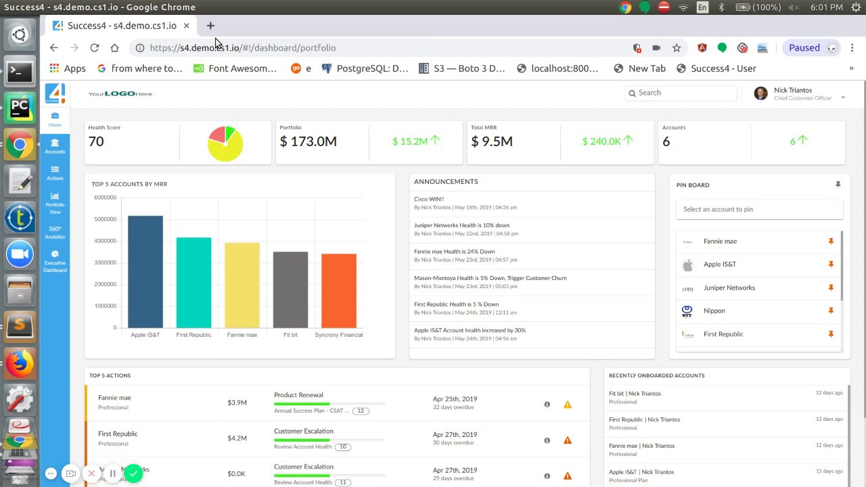This screenshot has height=487, width=866.
Task: Bookmark this page with the star icon
Action: (x=677, y=48)
